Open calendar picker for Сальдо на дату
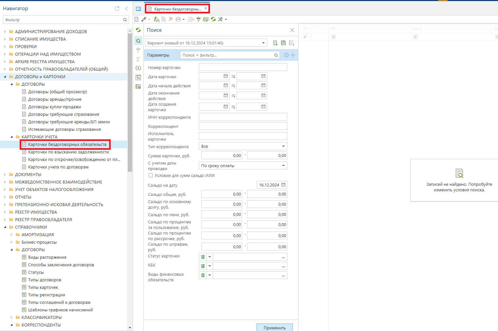This screenshot has width=498, height=331. (283, 185)
